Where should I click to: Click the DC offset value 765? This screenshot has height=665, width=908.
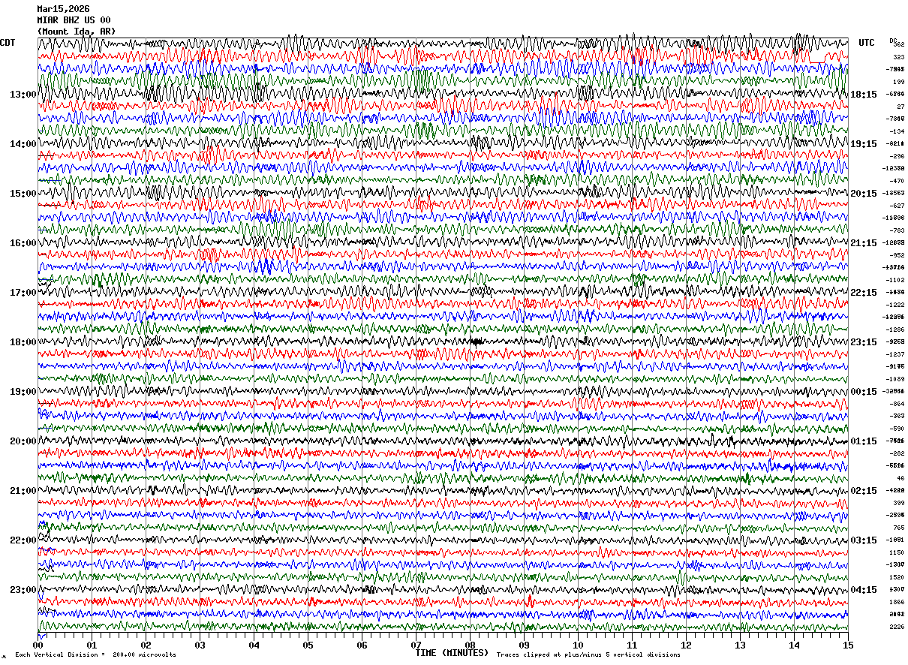click(898, 528)
